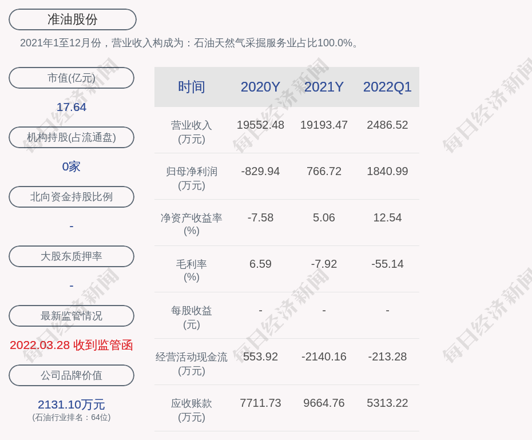Select 2021Y revenue 19193.47
This screenshot has width=532, height=440.
tap(324, 125)
